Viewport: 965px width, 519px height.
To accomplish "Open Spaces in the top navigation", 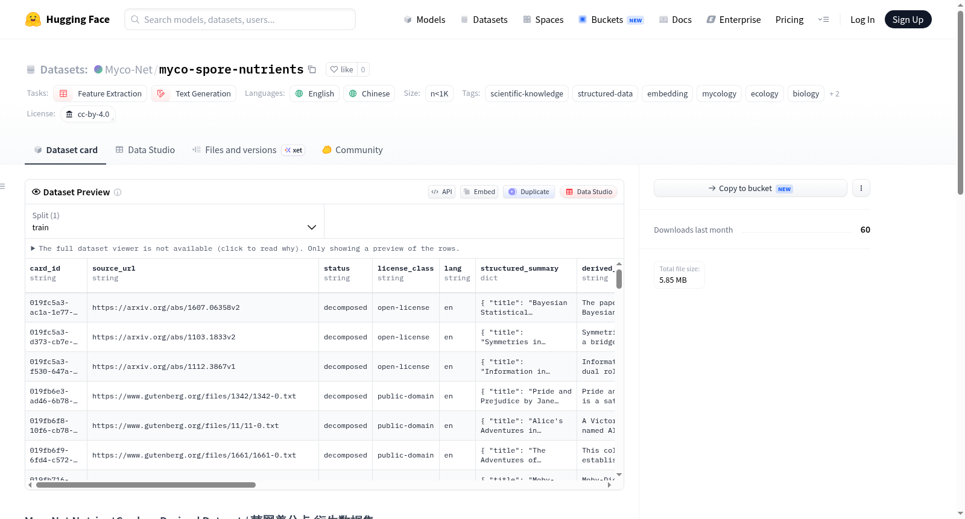I will click(543, 19).
